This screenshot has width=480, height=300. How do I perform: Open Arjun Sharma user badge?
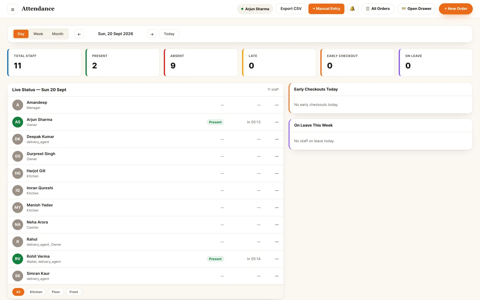pyautogui.click(x=255, y=9)
